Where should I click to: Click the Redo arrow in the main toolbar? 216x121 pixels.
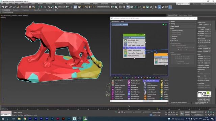point(6,7)
